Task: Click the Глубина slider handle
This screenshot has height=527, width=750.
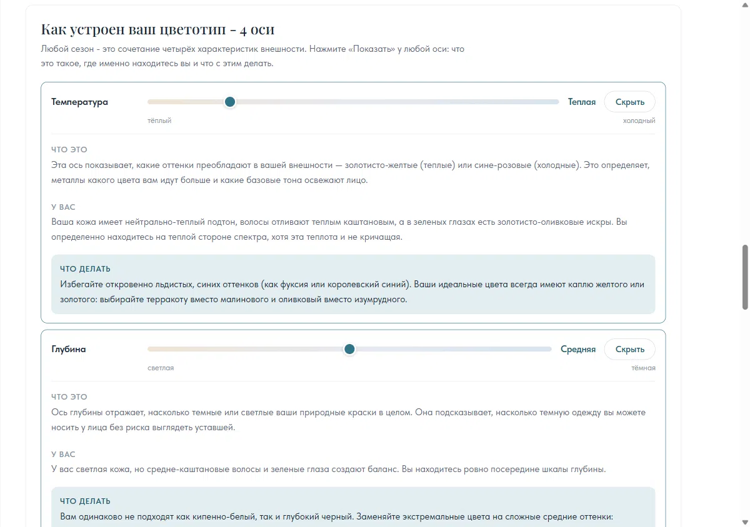Action: [x=349, y=349]
